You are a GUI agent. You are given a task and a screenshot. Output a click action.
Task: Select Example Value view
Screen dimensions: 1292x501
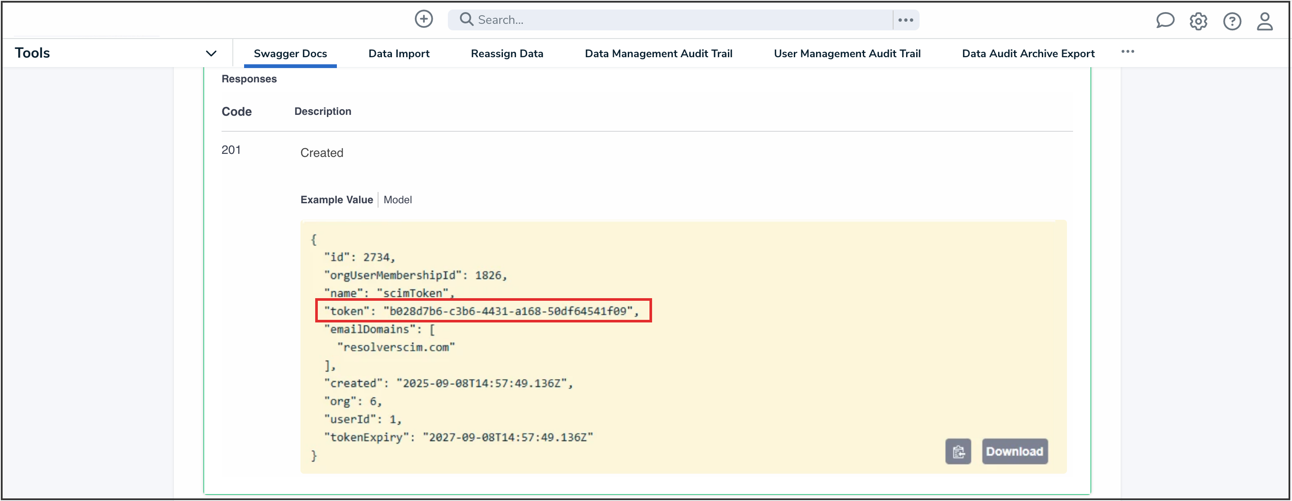(x=336, y=200)
